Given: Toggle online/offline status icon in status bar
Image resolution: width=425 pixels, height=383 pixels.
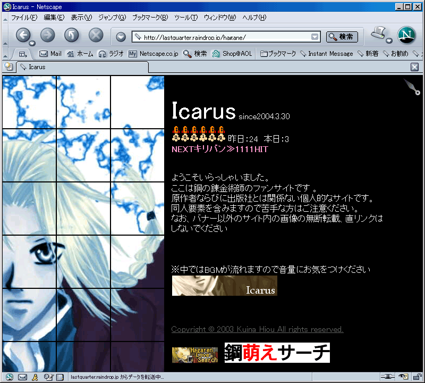Looking at the screenshot, I should click(x=388, y=377).
